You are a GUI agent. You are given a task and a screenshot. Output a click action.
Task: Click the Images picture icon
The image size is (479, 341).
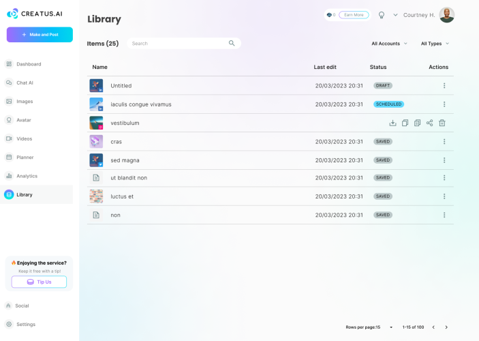(9, 101)
